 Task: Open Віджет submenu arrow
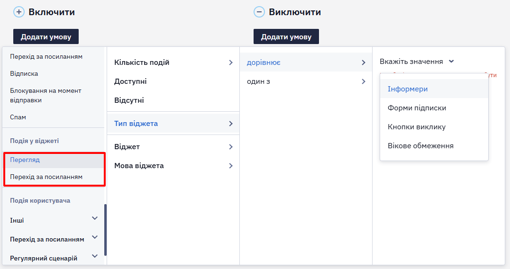coord(231,147)
